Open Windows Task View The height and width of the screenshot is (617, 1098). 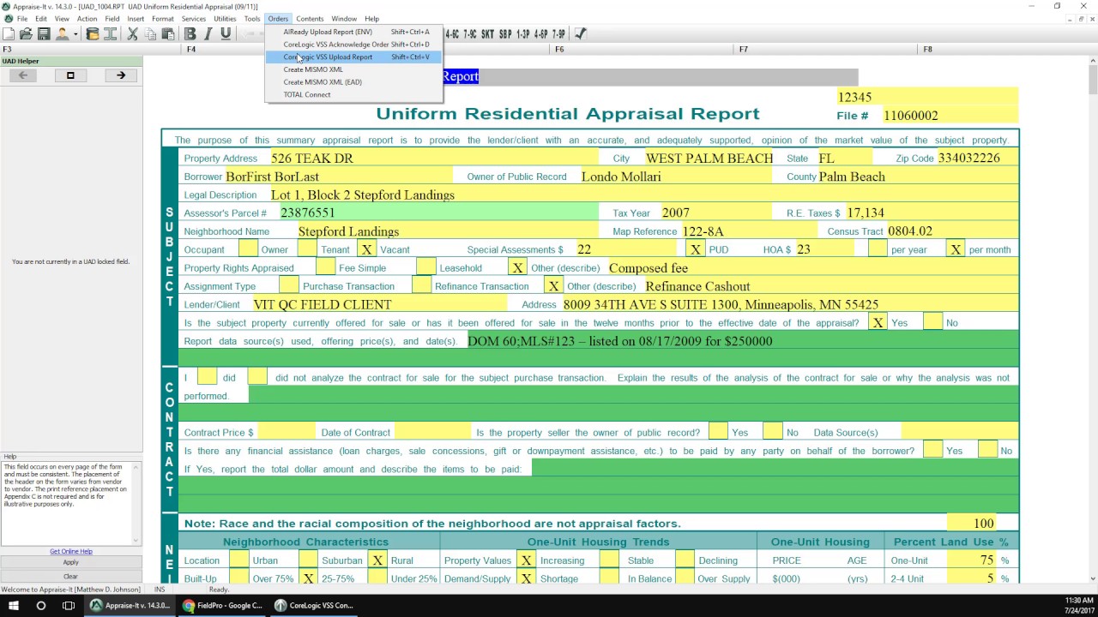point(69,605)
